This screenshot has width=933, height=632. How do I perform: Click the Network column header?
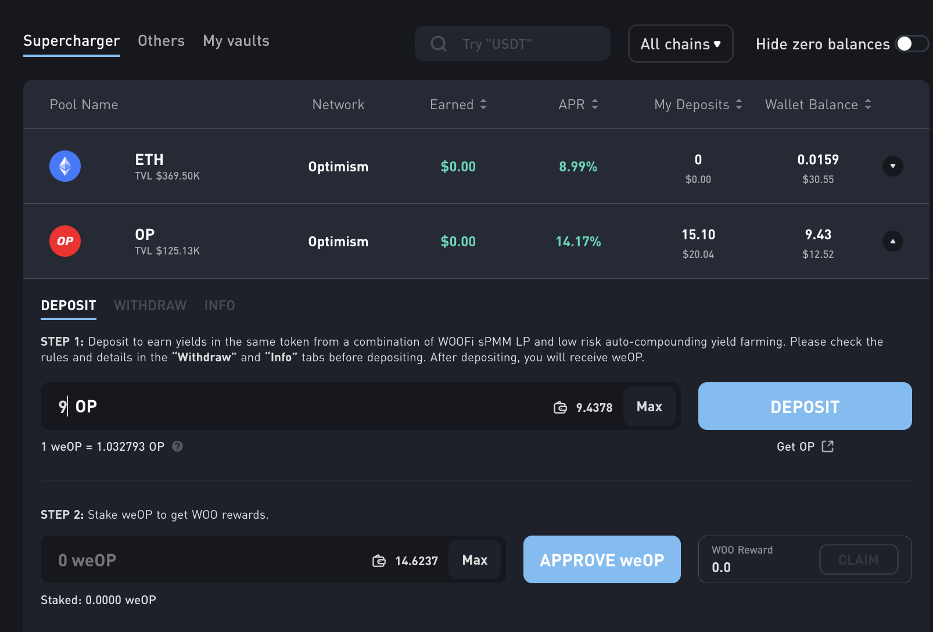coord(338,105)
